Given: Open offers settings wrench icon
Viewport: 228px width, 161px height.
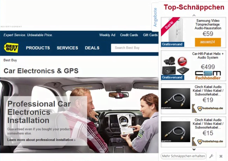Looking at the screenshot, I should click(211, 156).
